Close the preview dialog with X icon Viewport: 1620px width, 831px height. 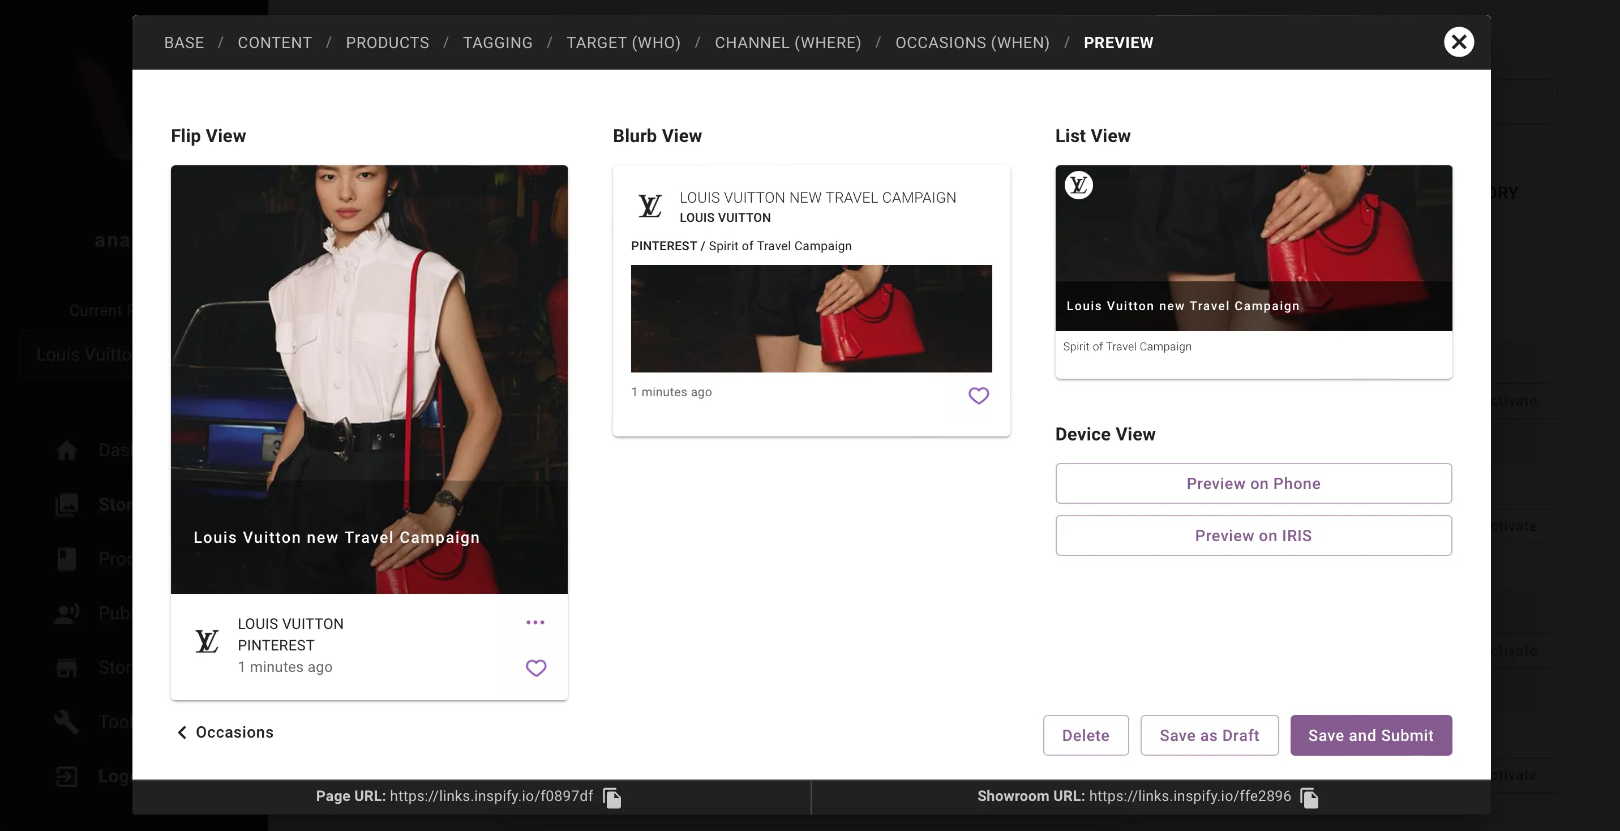point(1458,42)
